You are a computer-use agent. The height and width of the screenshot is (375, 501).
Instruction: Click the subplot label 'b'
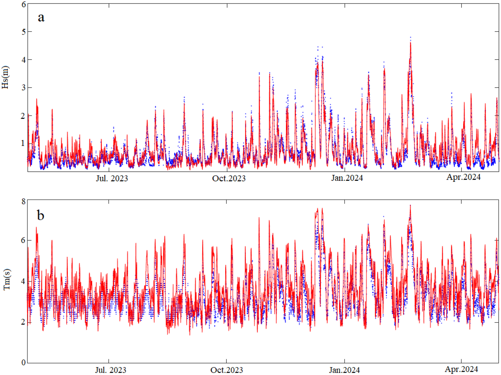tap(41, 215)
